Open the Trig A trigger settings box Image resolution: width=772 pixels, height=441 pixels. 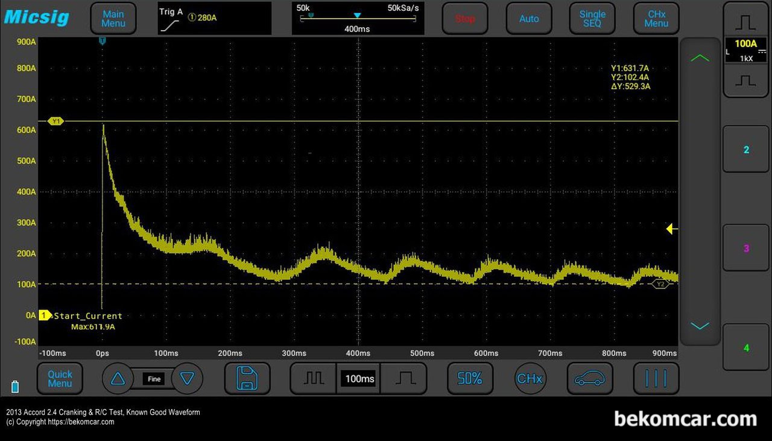click(214, 18)
